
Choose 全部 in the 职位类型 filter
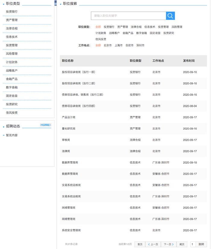98,27
